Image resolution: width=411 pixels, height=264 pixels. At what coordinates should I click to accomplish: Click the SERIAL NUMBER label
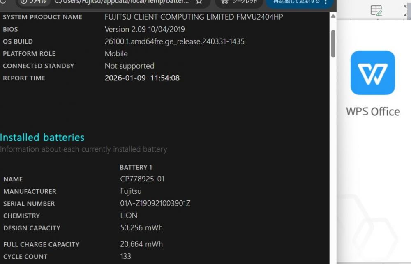pos(29,204)
